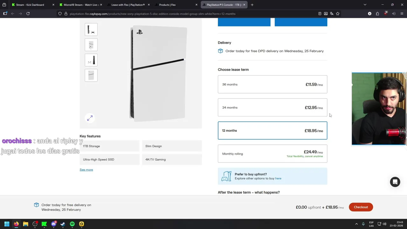Click the 'Choose lease term' heading
The width and height of the screenshot is (407, 229).
233,70
